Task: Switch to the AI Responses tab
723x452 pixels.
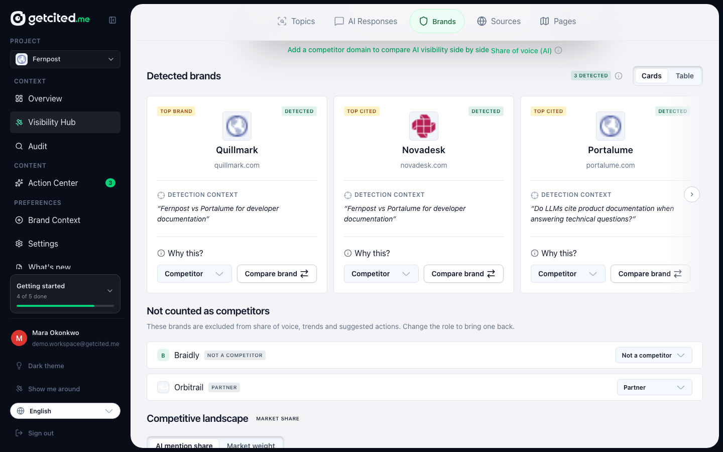Action: (366, 21)
